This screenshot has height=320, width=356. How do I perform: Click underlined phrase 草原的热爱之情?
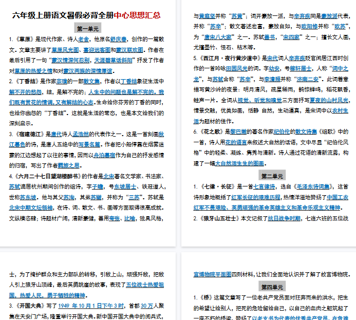pyautogui.click(x=33, y=71)
